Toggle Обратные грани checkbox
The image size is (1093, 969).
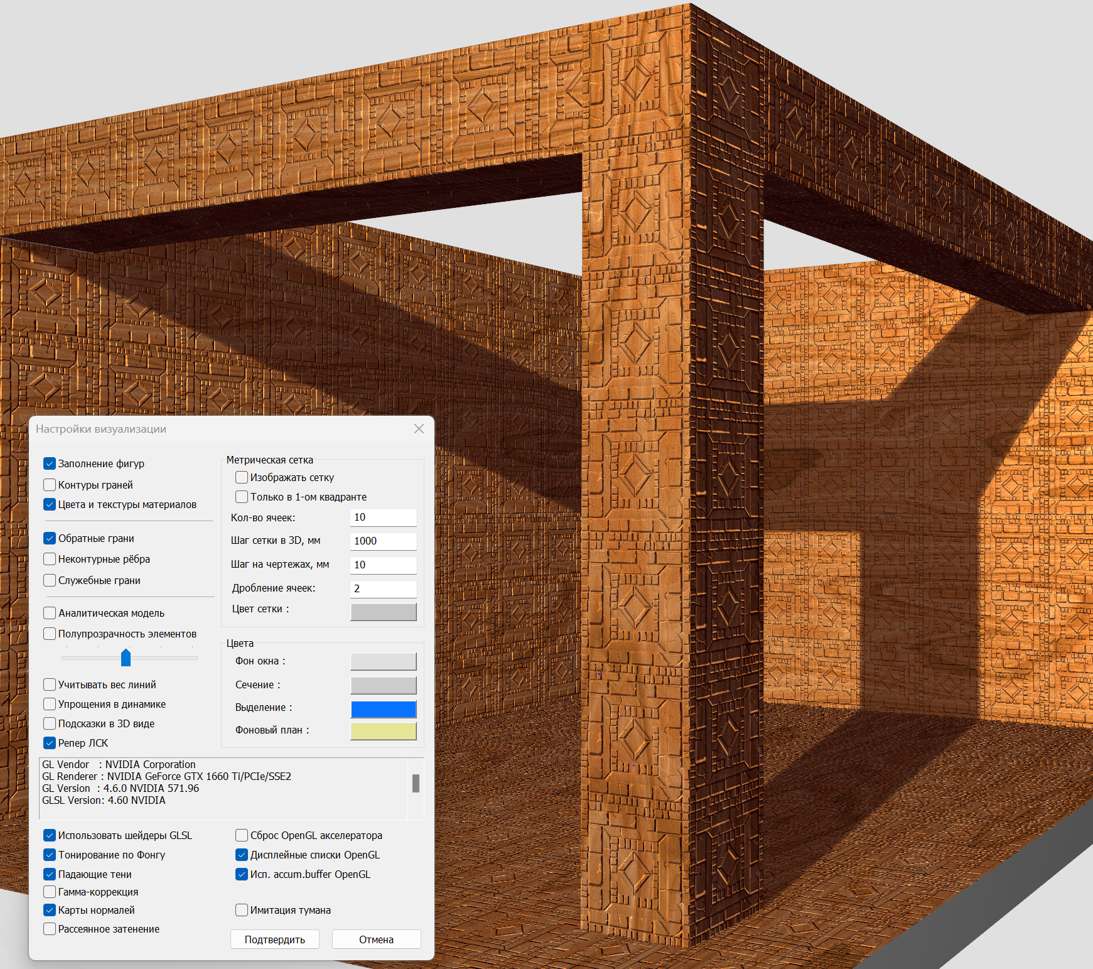(x=50, y=538)
